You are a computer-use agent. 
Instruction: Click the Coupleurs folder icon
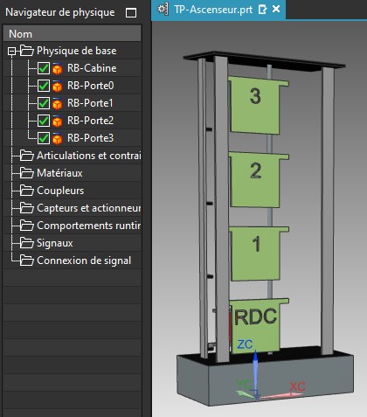(27, 191)
